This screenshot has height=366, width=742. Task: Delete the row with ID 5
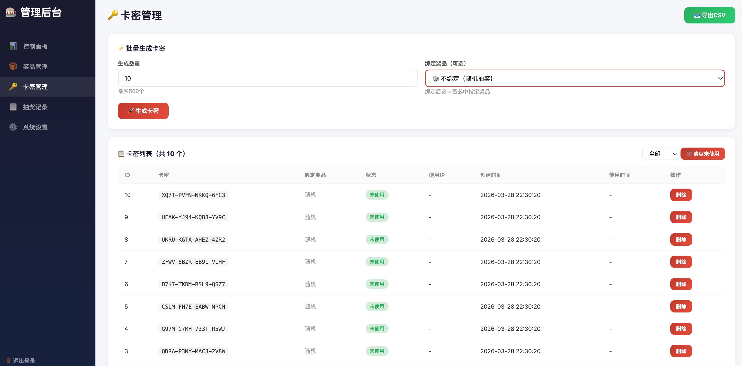tap(681, 306)
